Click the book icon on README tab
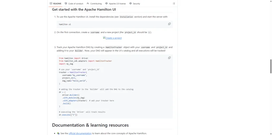This screenshot has height=135, width=272. [51, 4]
